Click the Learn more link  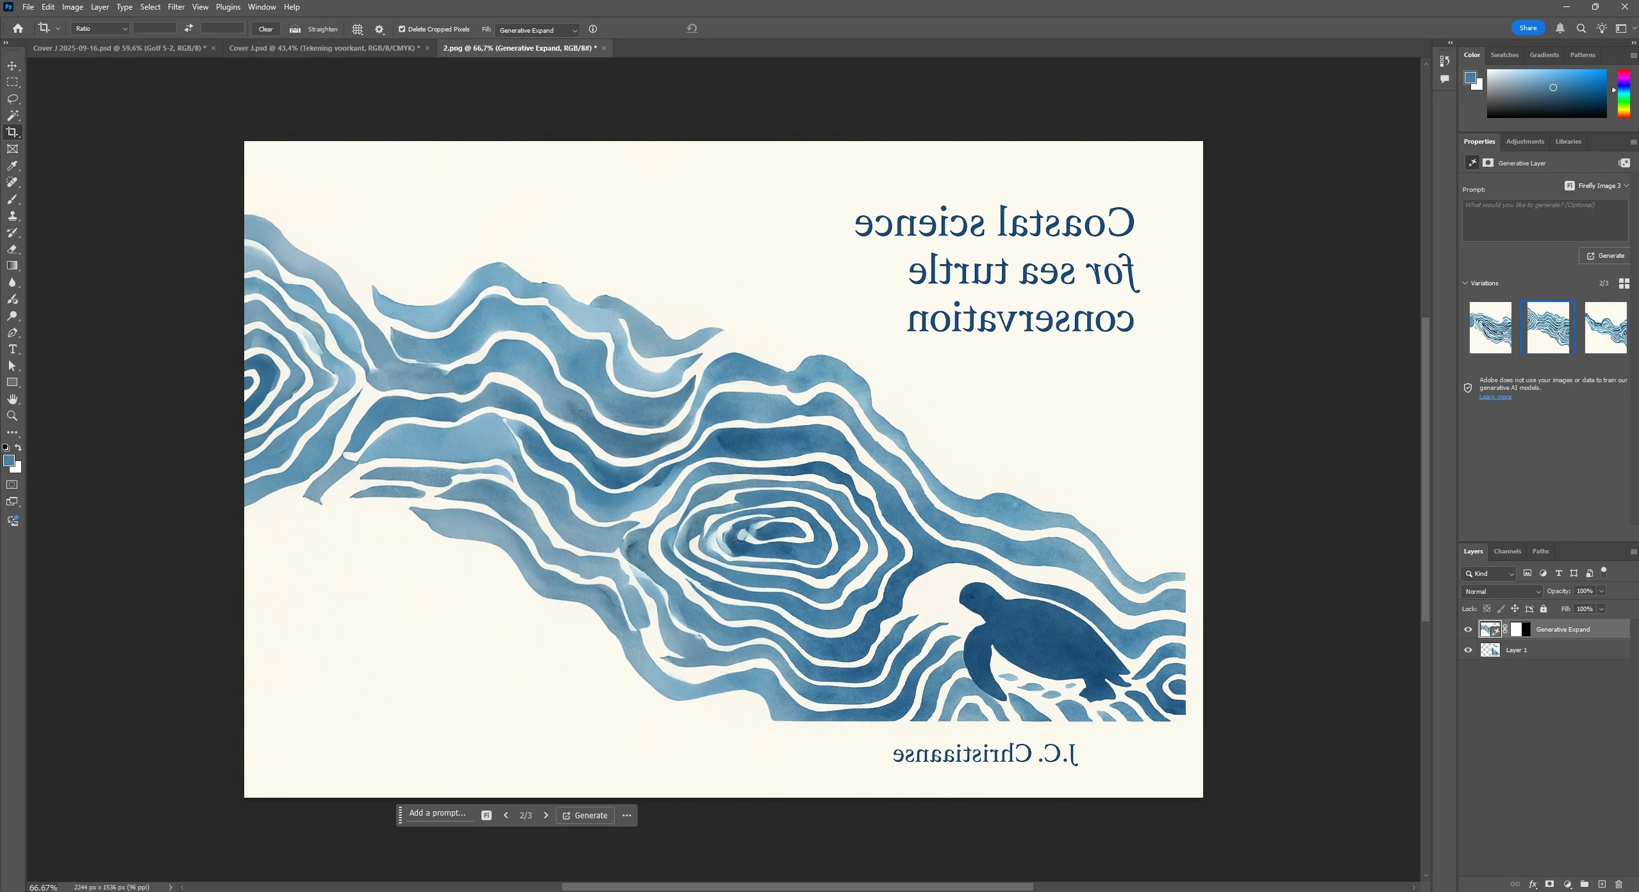[x=1495, y=397]
